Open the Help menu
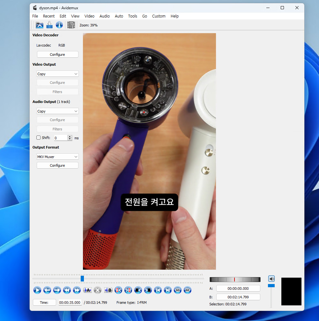This screenshot has width=319, height=321. click(x=174, y=16)
